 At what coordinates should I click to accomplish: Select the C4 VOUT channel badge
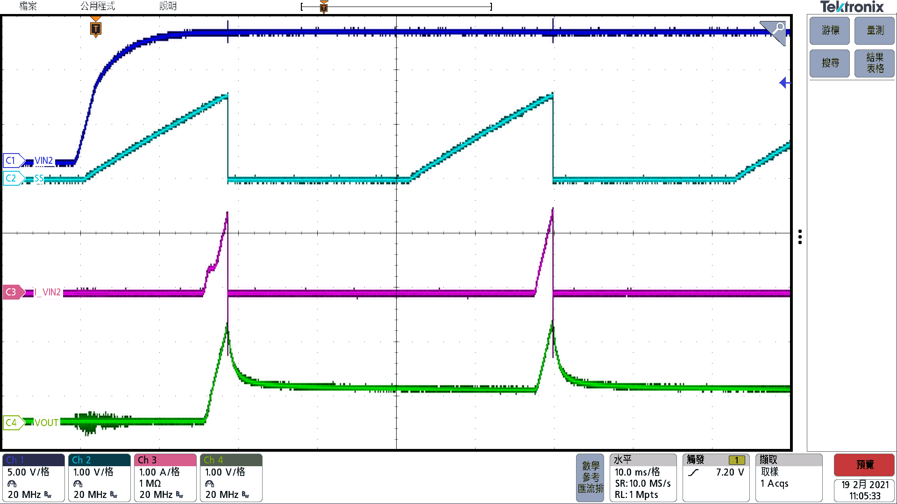(13, 423)
